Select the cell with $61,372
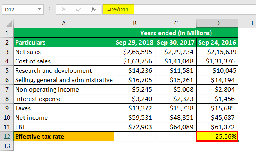 point(217,127)
